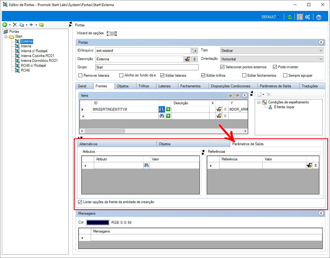Click the ID/Arquivo input field
The height and width of the screenshot is (258, 330).
click(143, 51)
